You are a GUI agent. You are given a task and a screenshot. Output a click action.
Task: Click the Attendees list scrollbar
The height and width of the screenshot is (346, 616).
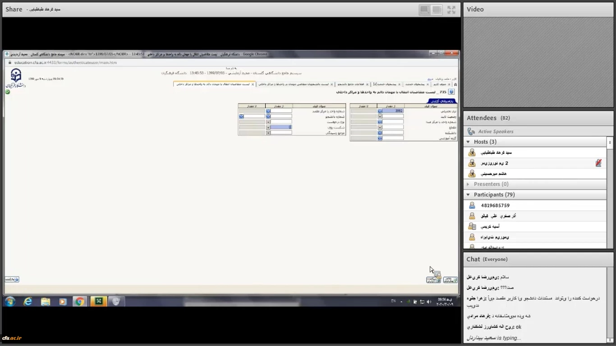(x=610, y=194)
